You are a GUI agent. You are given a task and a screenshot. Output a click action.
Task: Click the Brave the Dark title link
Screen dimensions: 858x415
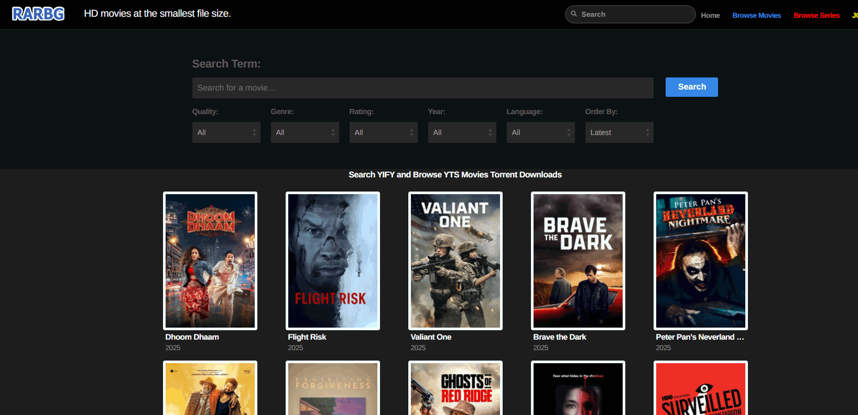[x=559, y=337]
